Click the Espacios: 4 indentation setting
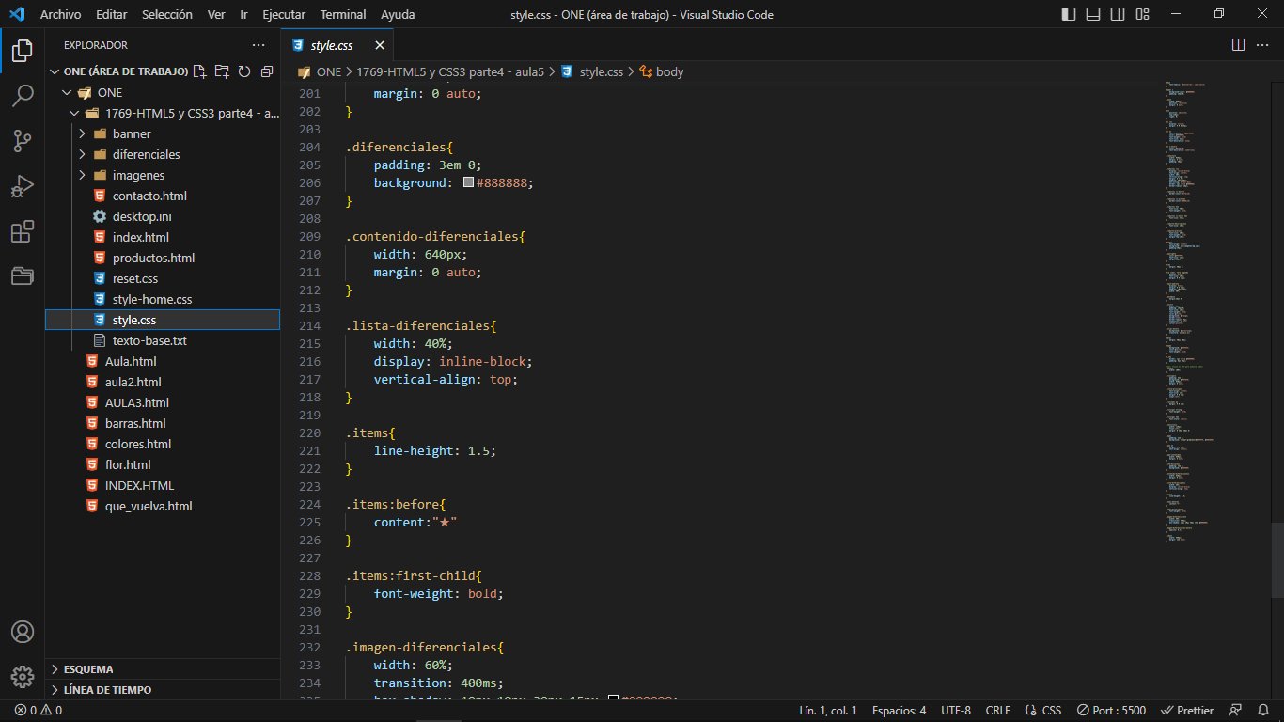The image size is (1284, 722). point(899,711)
